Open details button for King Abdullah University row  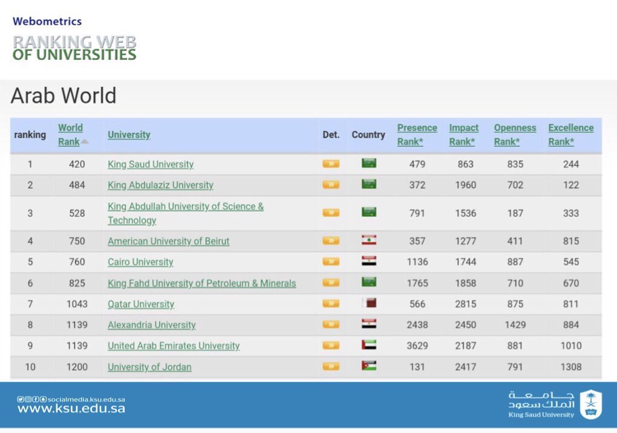pyautogui.click(x=331, y=213)
